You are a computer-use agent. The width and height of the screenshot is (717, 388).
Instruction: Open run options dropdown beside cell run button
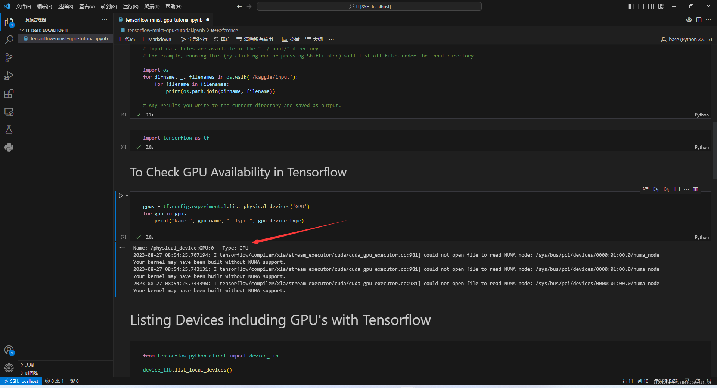click(127, 195)
